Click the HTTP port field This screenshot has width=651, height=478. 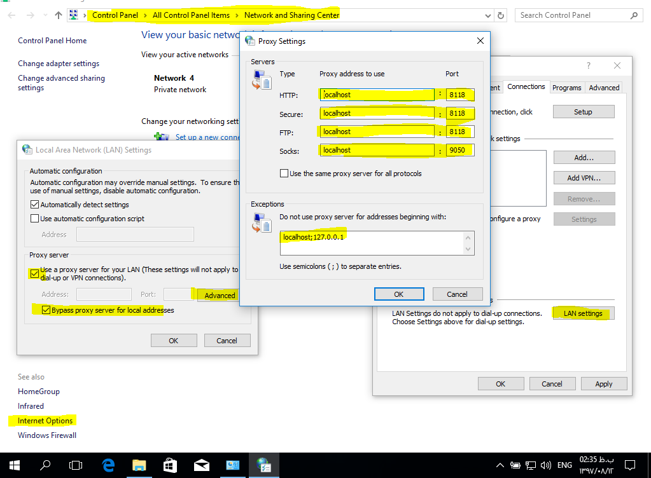460,95
